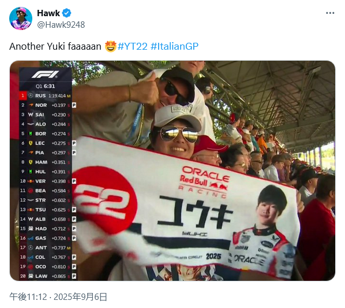Open the #YT22 hashtag
This screenshot has height=308, width=345.
point(133,46)
